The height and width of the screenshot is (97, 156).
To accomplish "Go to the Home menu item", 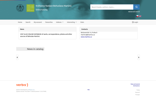I will pyautogui.click(x=20, y=22).
